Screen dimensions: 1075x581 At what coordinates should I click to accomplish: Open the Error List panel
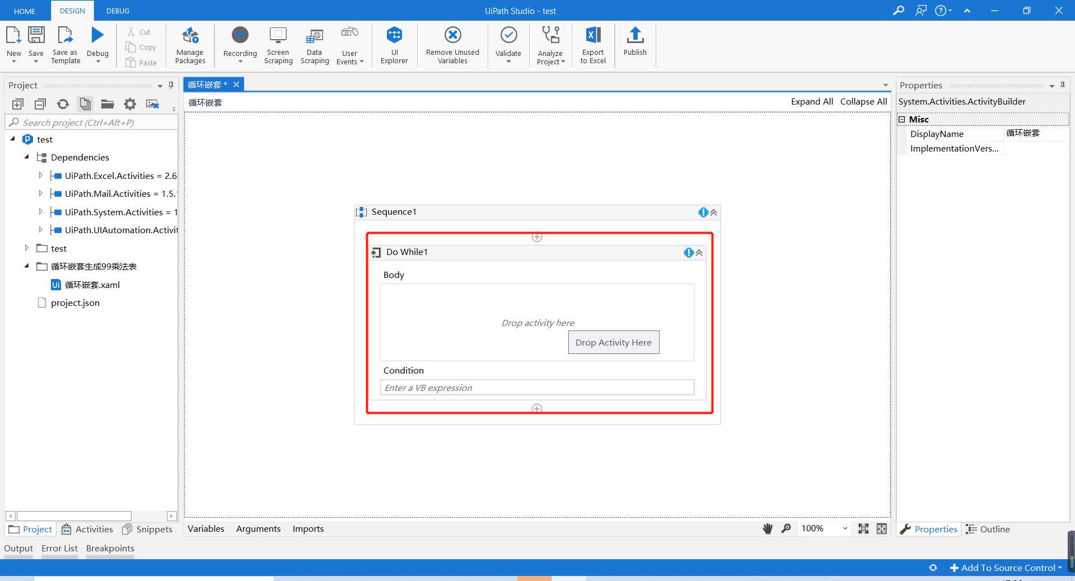(x=59, y=548)
